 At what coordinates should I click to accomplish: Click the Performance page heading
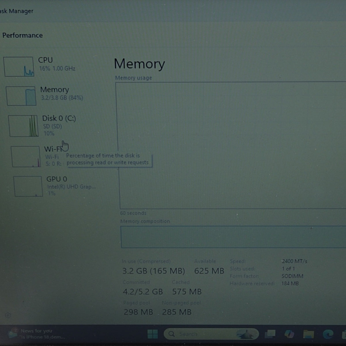pos(22,35)
